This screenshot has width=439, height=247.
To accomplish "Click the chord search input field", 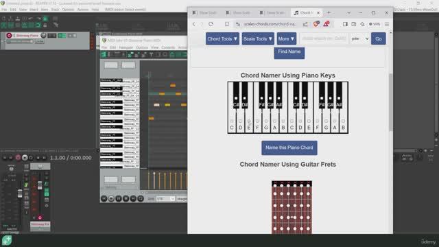I will coord(324,38).
